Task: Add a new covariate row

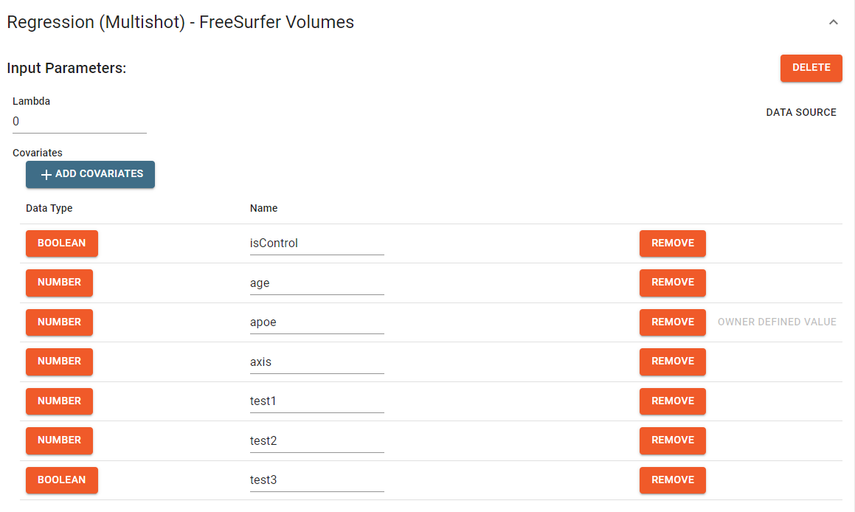Action: pyautogui.click(x=90, y=174)
